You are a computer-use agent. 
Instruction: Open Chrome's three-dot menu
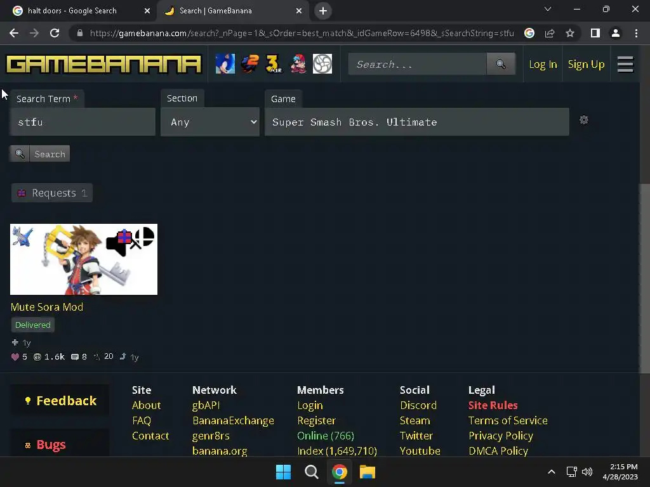point(636,33)
